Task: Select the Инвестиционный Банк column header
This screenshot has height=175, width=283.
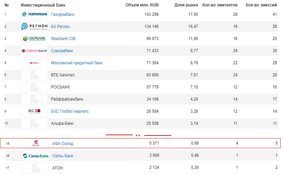Action: click(43, 5)
